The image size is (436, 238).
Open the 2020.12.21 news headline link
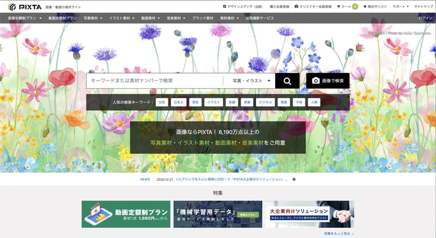[231, 179]
